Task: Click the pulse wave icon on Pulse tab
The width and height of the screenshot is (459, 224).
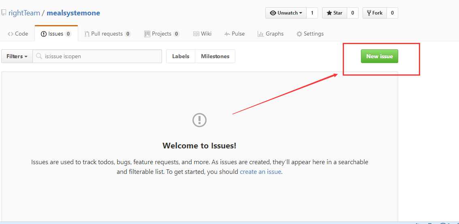Action: (227, 34)
